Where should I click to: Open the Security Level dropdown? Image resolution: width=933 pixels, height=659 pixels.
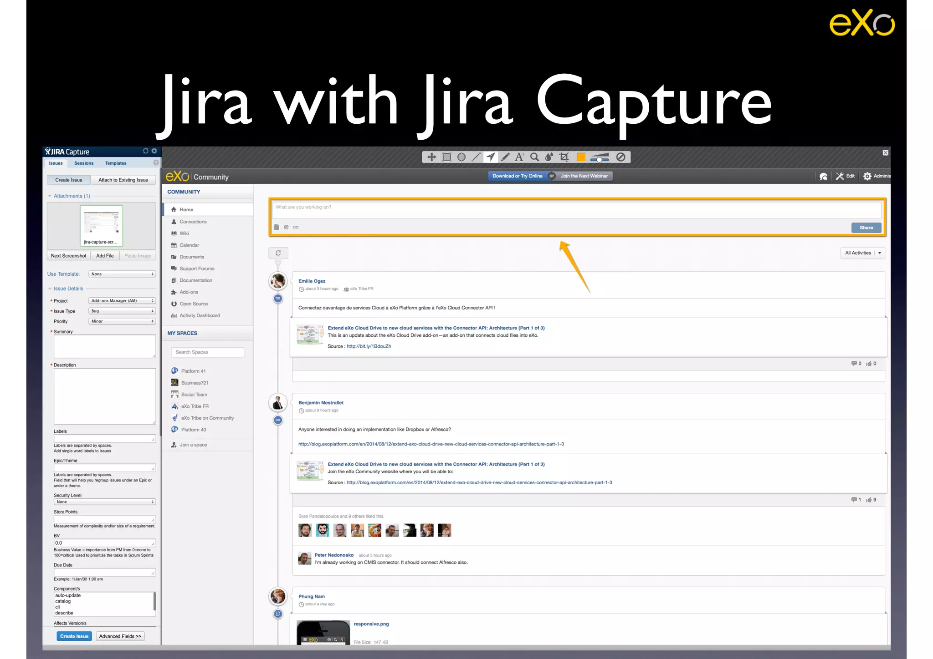(105, 502)
